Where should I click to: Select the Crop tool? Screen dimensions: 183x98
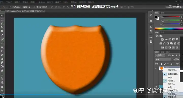2,31
